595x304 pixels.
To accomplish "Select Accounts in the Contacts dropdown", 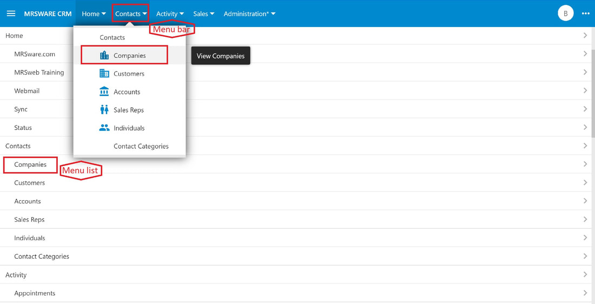I will [129, 92].
